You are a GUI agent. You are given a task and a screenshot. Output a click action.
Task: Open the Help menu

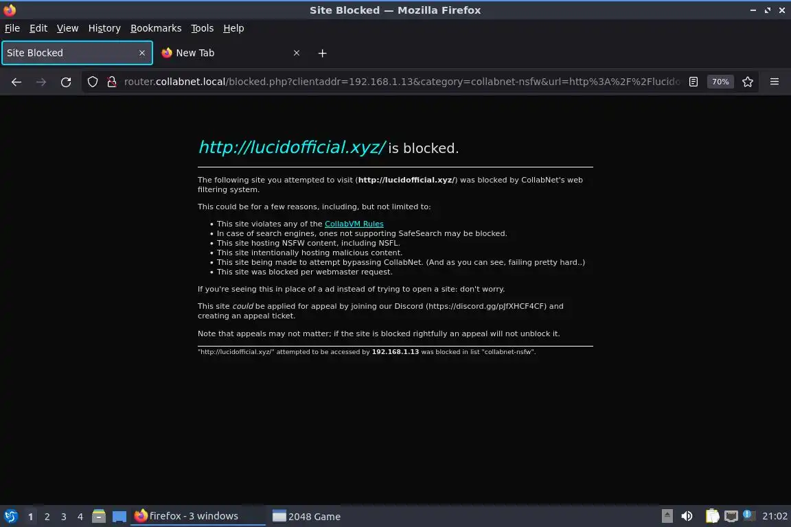pos(233,28)
